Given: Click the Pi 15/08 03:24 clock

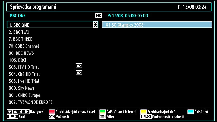Looking at the screenshot, I should [192, 7].
